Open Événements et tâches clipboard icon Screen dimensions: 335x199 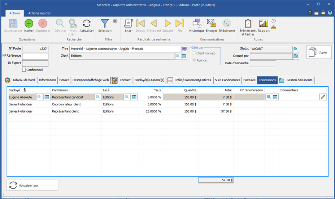(248, 24)
